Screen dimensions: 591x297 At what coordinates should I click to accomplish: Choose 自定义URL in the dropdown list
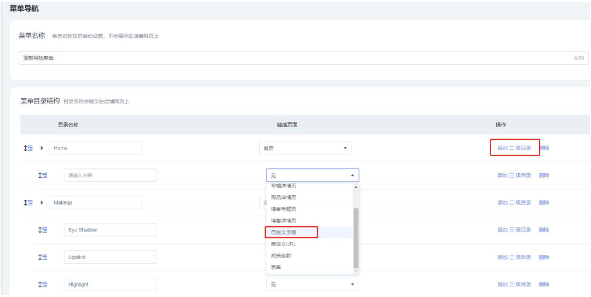(284, 244)
